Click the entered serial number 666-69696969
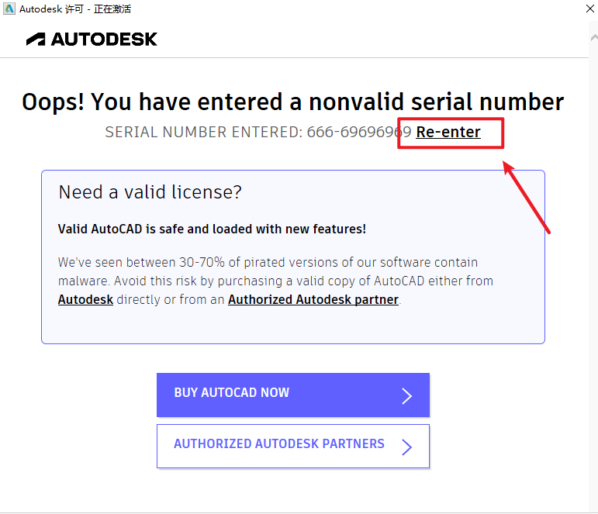 [x=358, y=133]
